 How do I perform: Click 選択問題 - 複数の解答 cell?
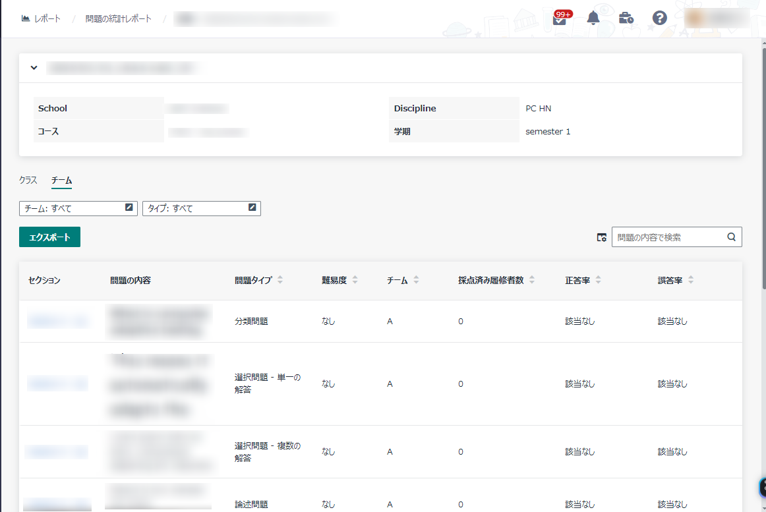[268, 451]
